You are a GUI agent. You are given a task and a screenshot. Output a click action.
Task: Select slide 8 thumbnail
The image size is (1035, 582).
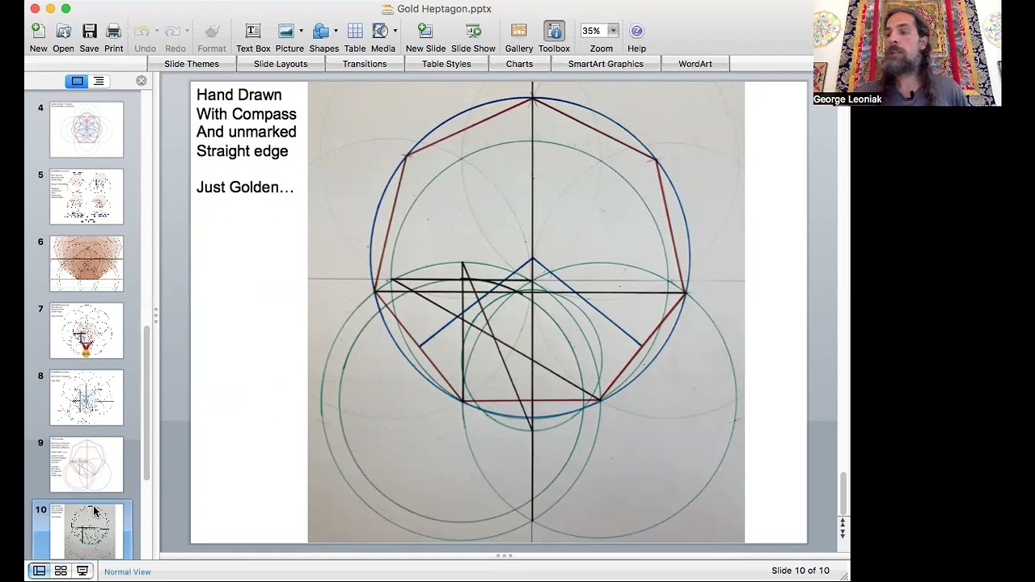click(x=87, y=398)
